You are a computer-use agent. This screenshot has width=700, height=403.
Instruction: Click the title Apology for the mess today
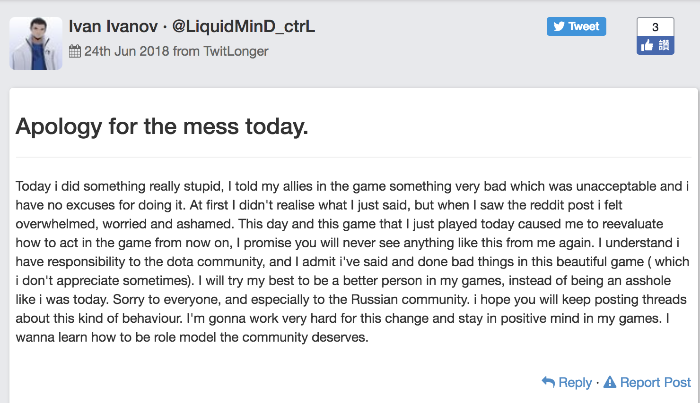[162, 126]
